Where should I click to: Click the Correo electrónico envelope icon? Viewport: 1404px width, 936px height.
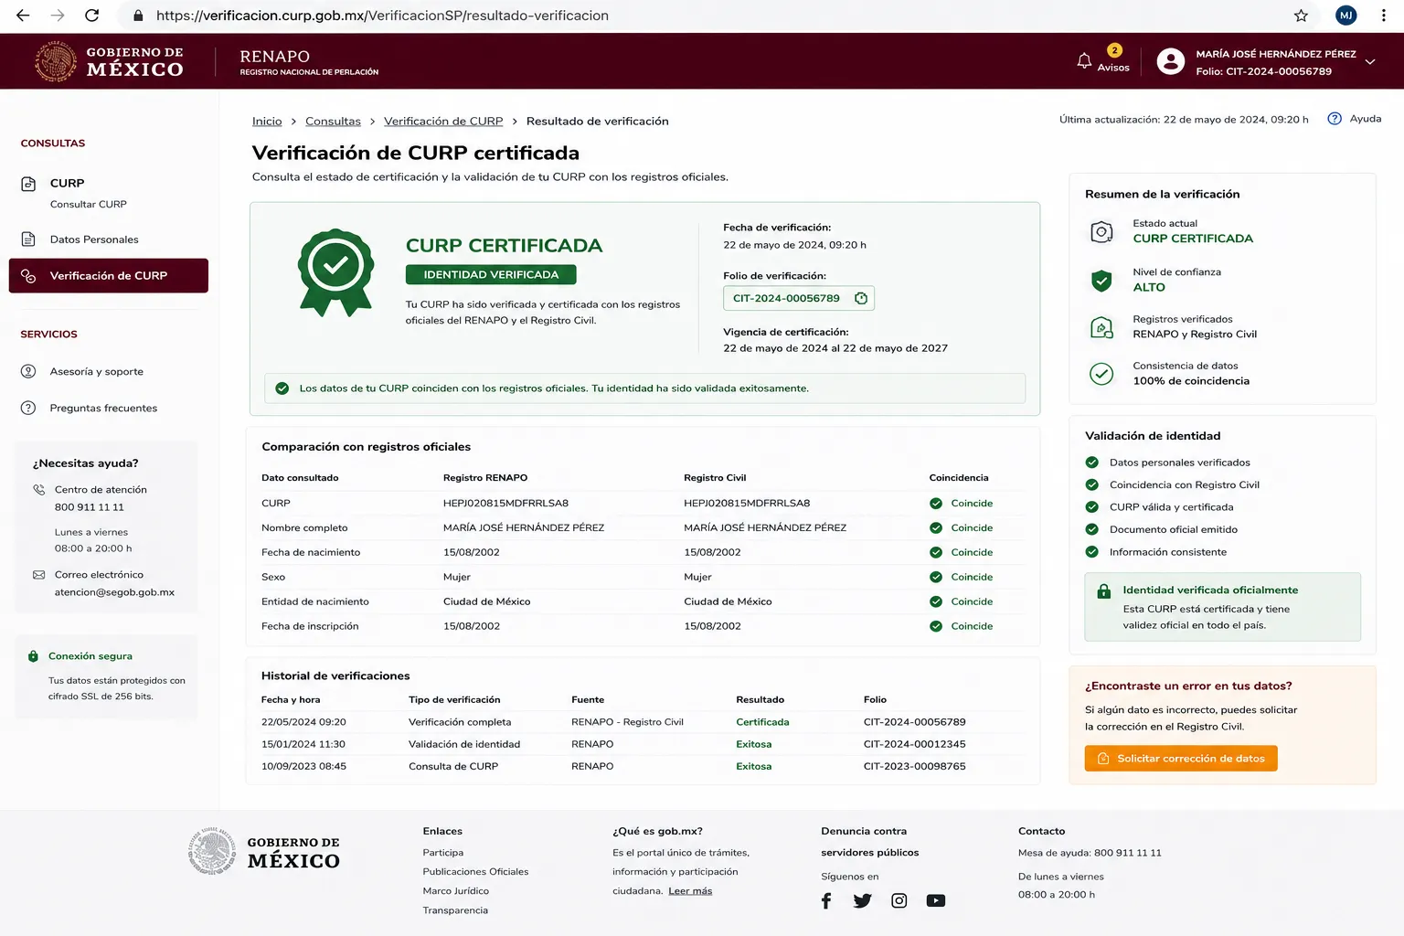(x=38, y=575)
